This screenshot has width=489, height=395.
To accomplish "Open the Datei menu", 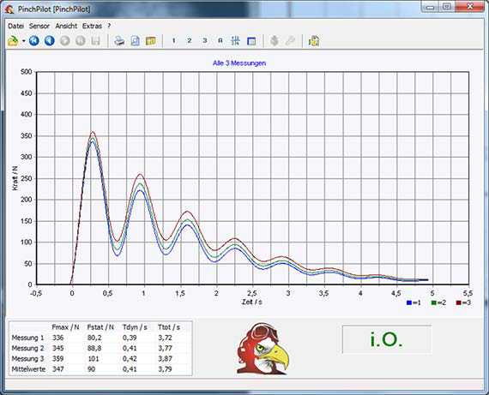I will pyautogui.click(x=16, y=27).
